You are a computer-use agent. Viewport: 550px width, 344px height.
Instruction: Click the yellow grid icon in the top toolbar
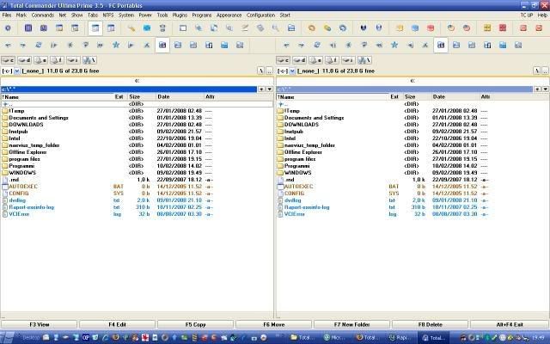pos(487,28)
